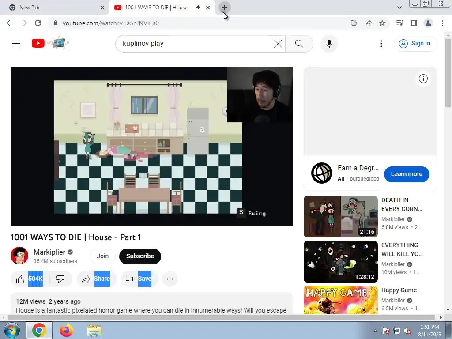This screenshot has width=452, height=339.
Task: Open EVERYTHING WILL KILL YOU video thumbnail
Action: coord(340,262)
